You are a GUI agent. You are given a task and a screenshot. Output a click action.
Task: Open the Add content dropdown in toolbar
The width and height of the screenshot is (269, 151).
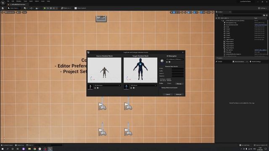point(26,8)
